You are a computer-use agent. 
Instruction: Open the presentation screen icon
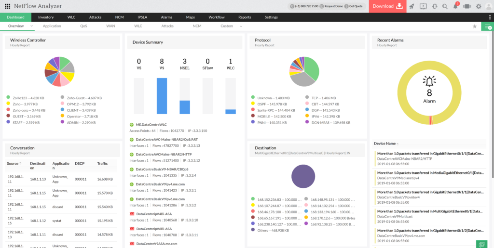(x=423, y=6)
